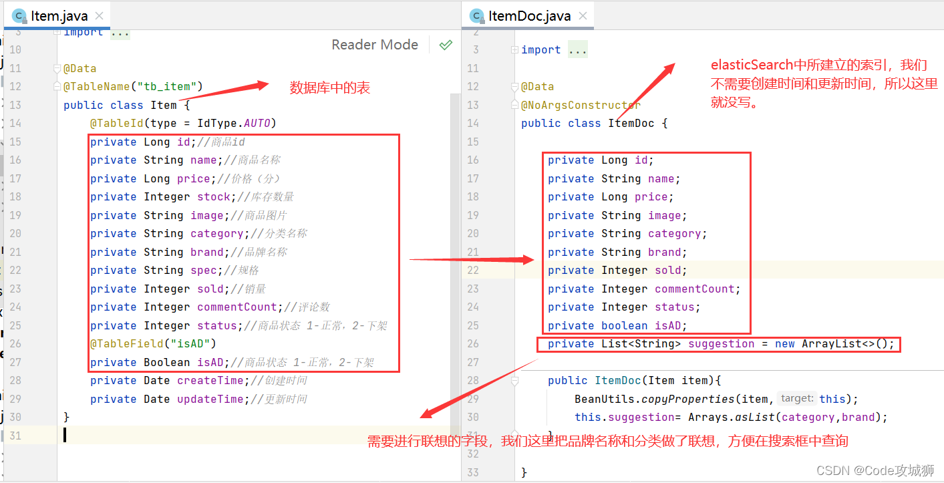Click the spec field in Item.java
Screen dimensions: 944x483
(x=204, y=271)
